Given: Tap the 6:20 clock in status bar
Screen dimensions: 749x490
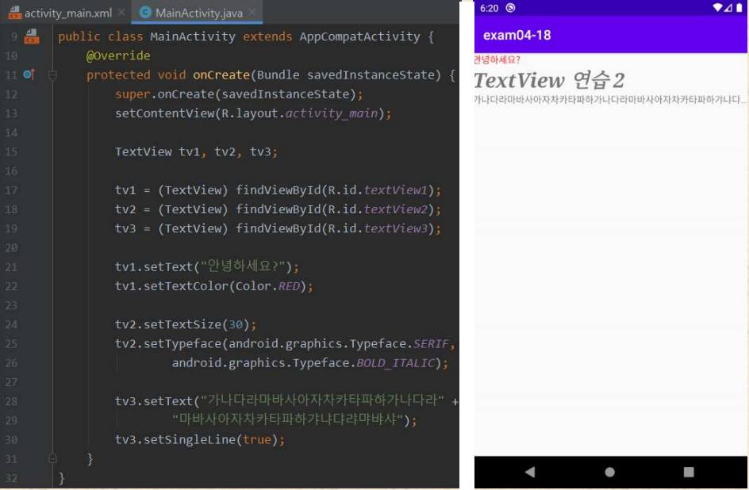Looking at the screenshot, I should point(489,8).
